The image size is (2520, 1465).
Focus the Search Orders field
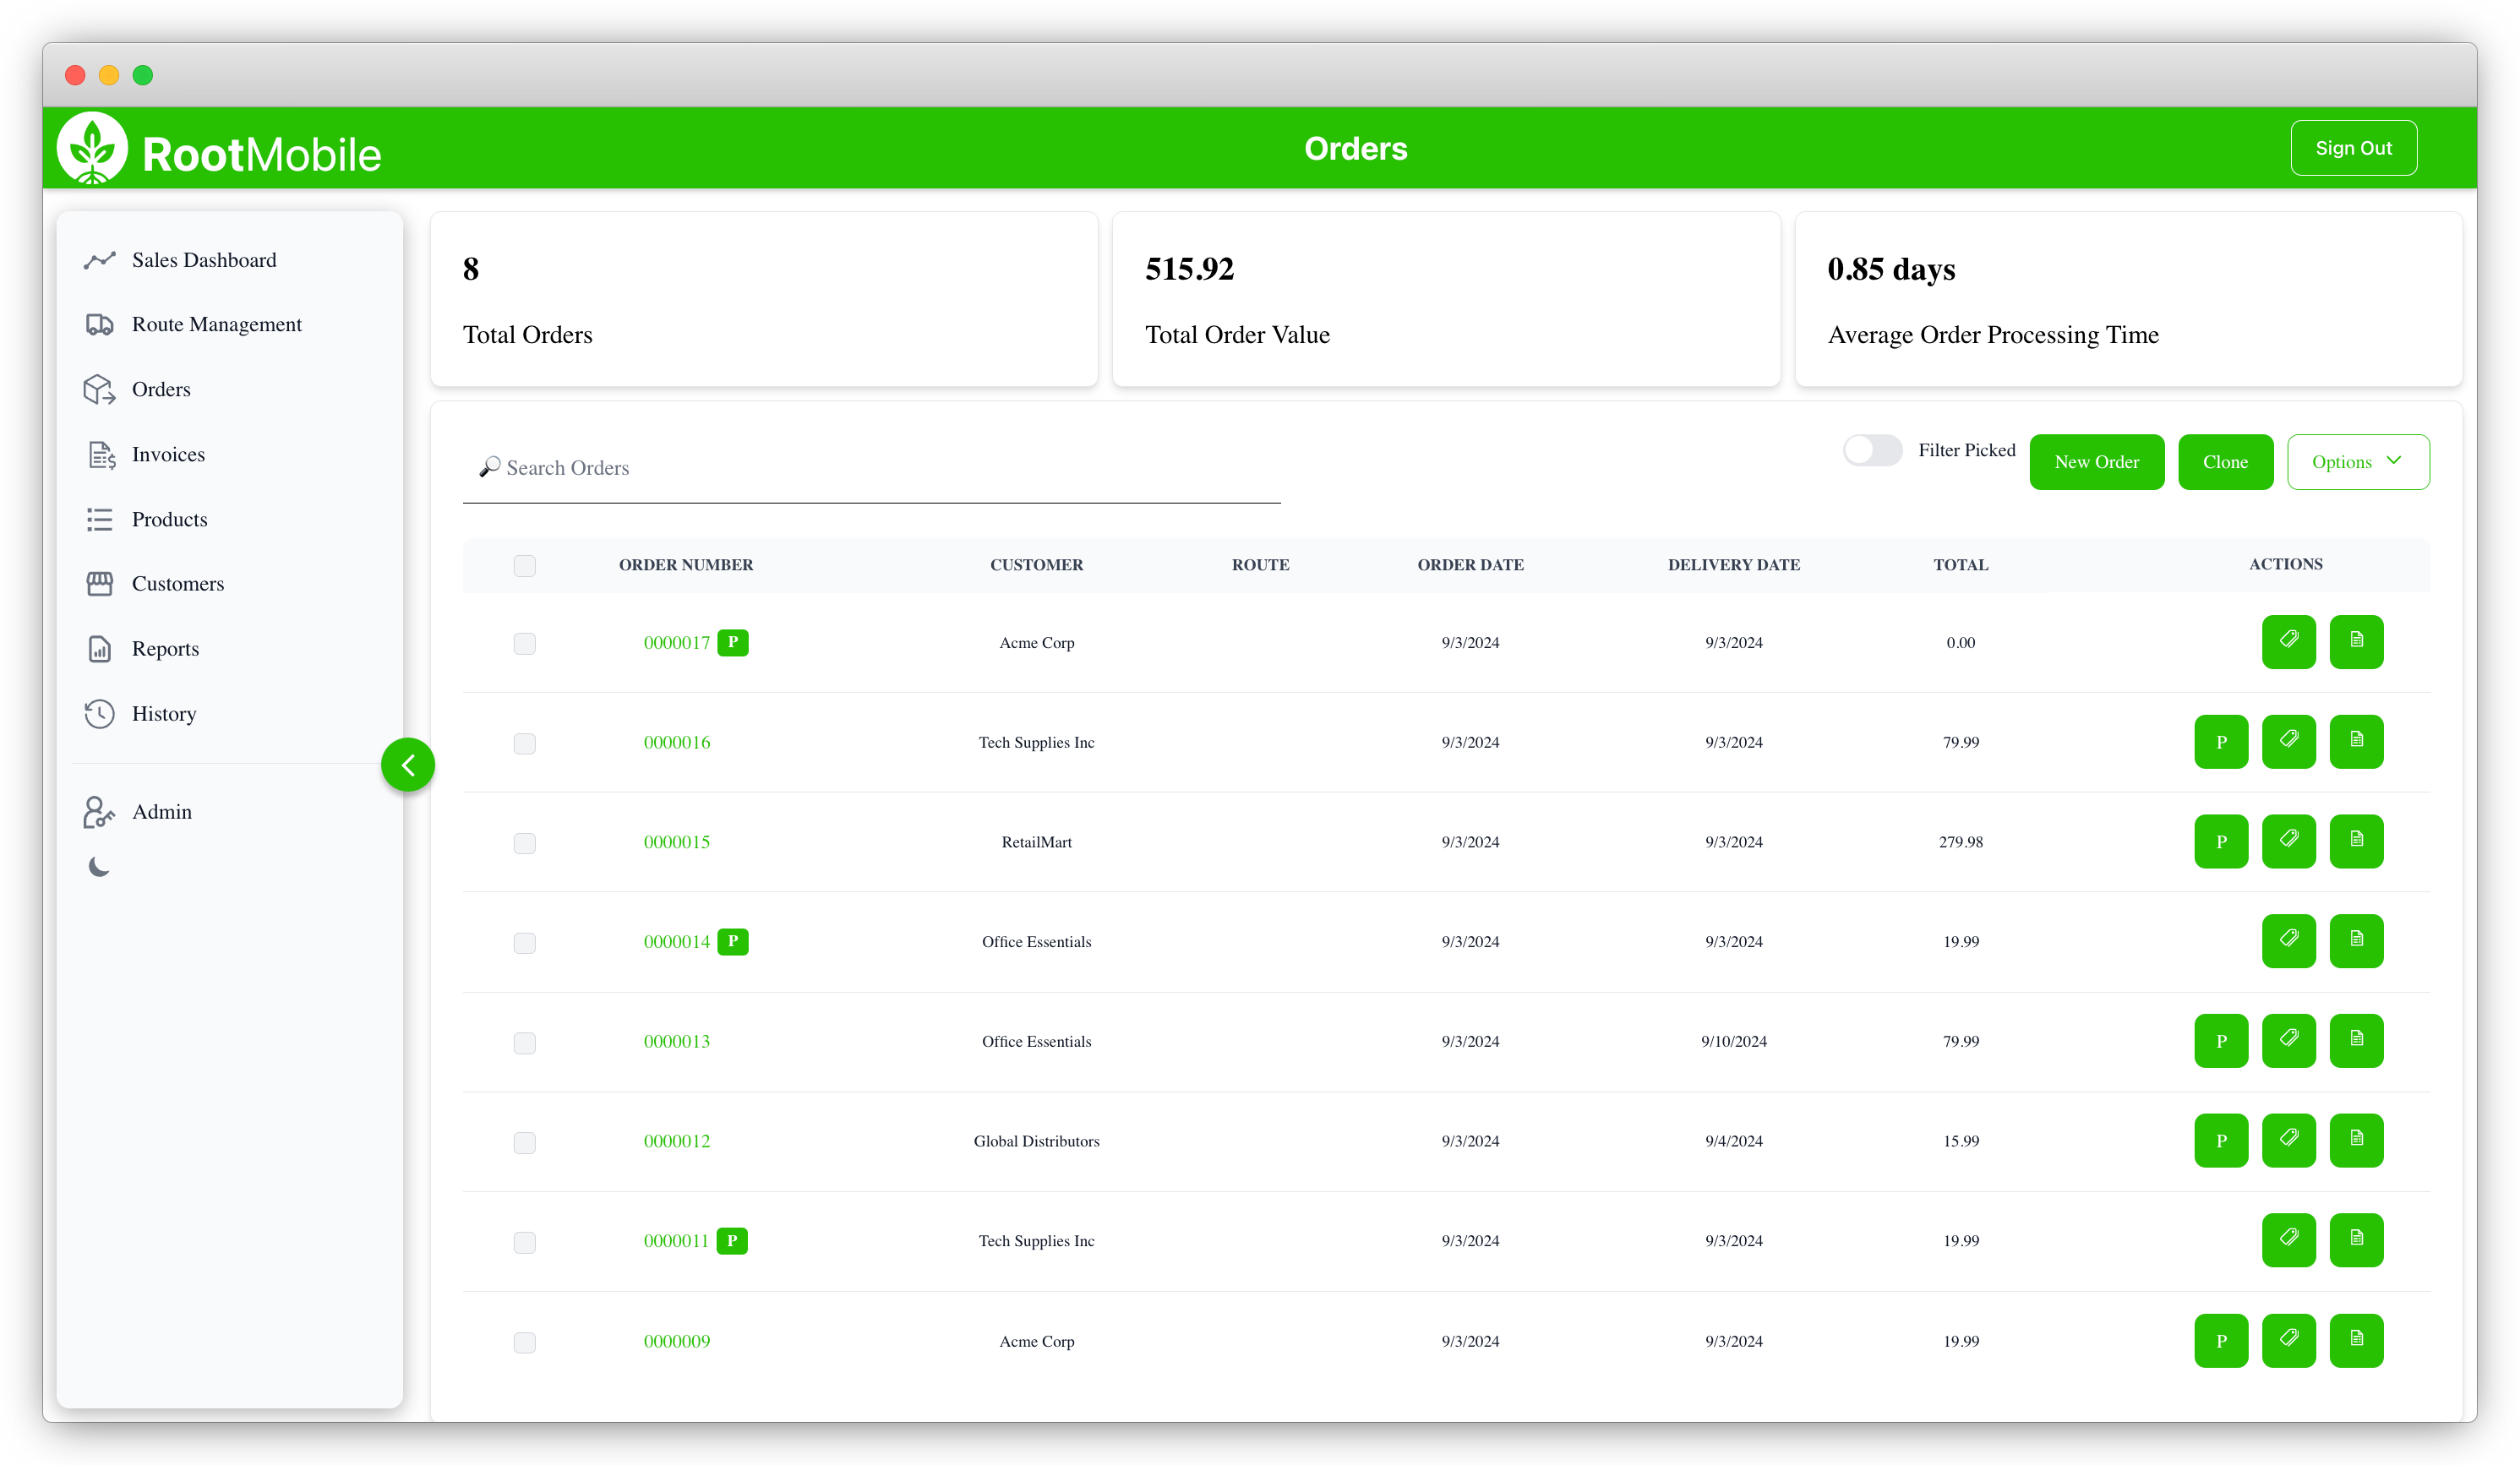click(x=870, y=468)
